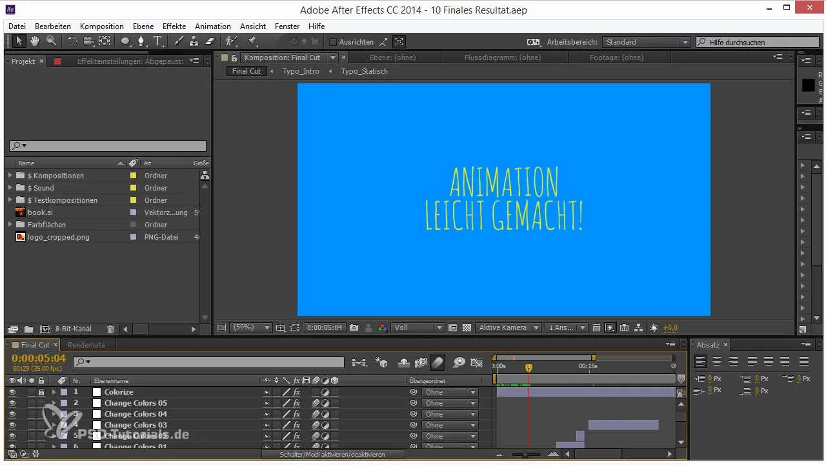
Task: Click the Colorize layer label color swatch
Action: (64, 392)
